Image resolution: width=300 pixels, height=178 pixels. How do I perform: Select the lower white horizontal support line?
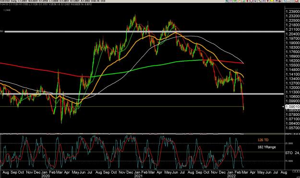pyautogui.click(x=142, y=94)
